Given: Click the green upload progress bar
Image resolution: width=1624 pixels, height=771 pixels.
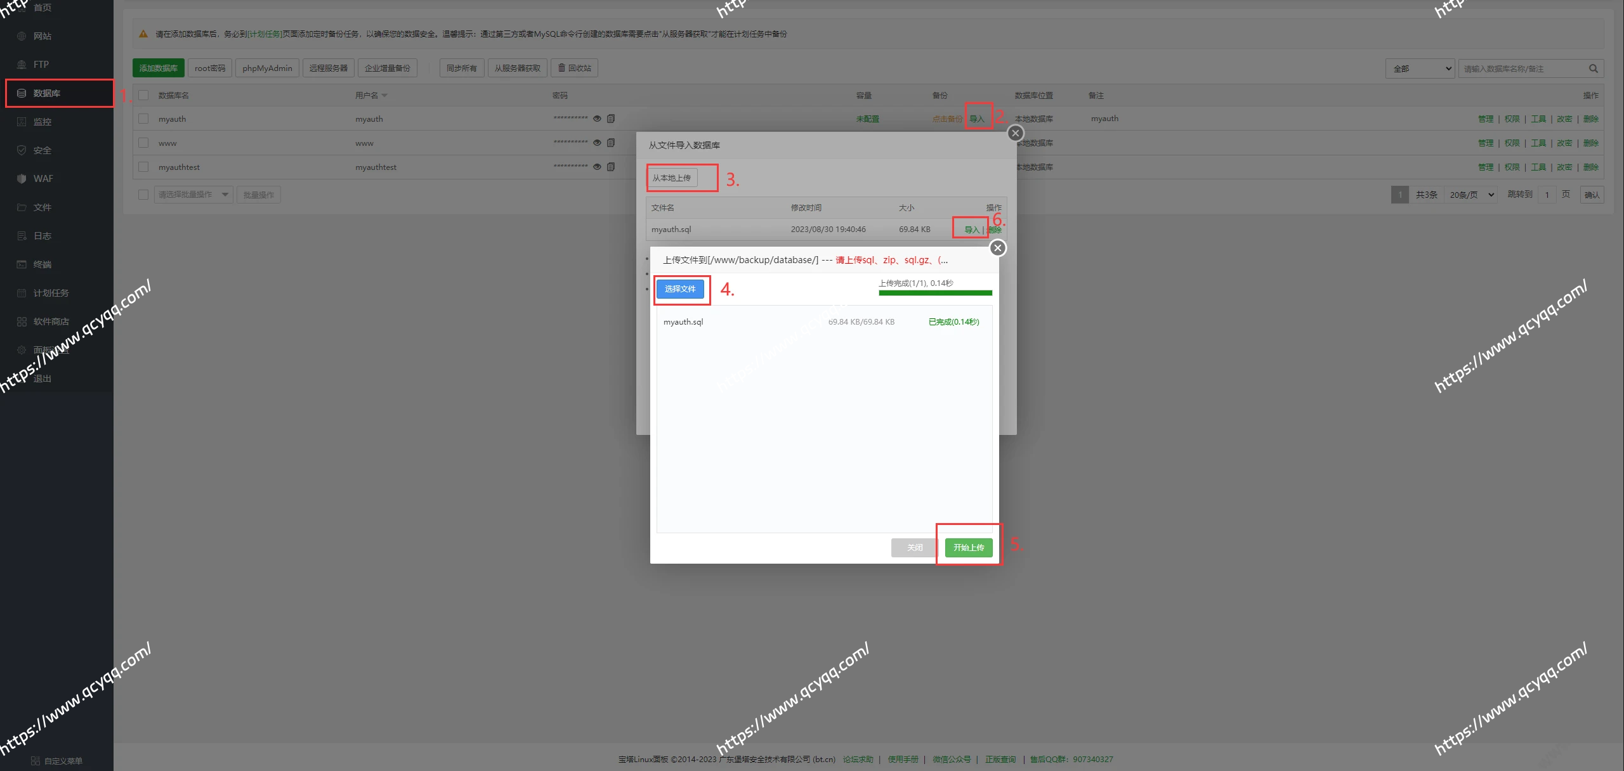Looking at the screenshot, I should click(935, 293).
